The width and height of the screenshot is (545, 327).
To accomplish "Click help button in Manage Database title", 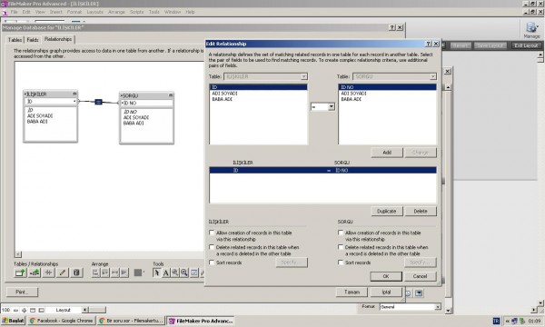I will click(392, 27).
